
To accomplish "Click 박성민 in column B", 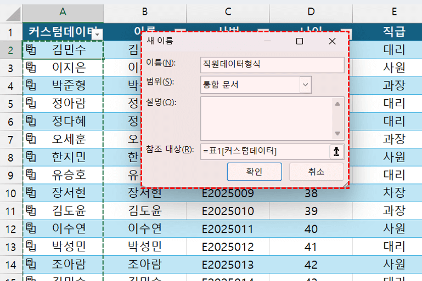I will (145, 246).
